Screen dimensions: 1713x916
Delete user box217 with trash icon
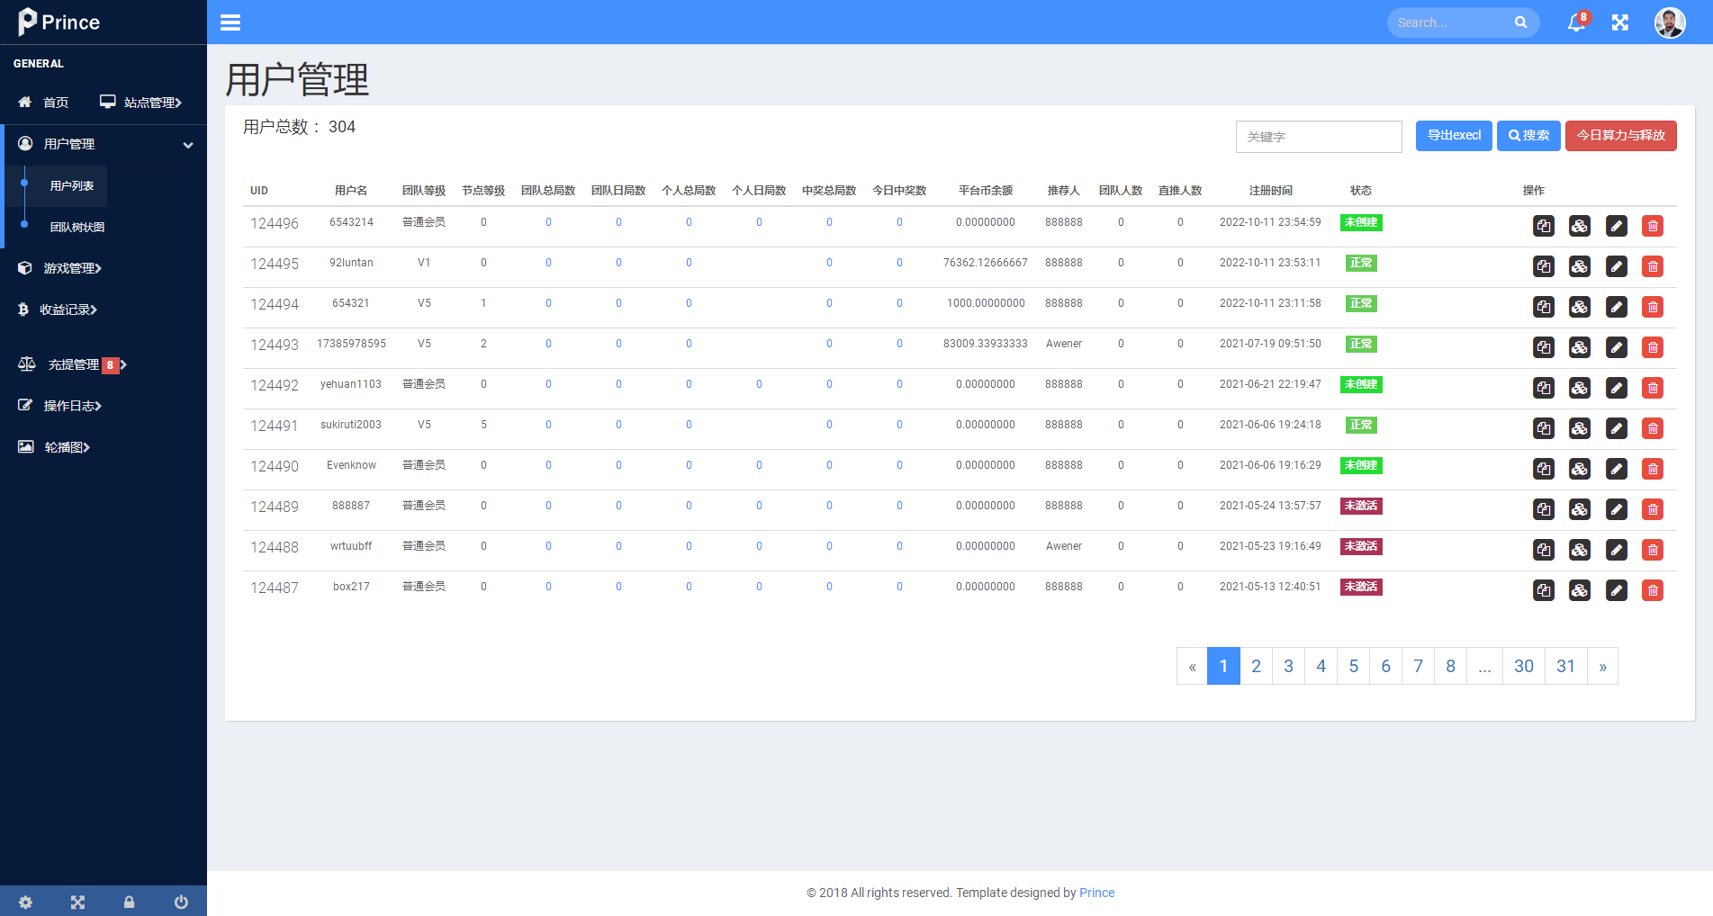click(x=1653, y=590)
